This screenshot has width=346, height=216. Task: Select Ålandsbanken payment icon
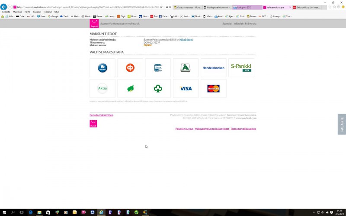click(186, 68)
